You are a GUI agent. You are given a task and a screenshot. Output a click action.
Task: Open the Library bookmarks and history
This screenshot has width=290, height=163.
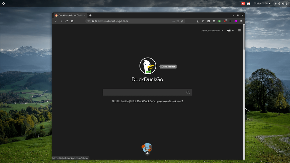click(203, 21)
